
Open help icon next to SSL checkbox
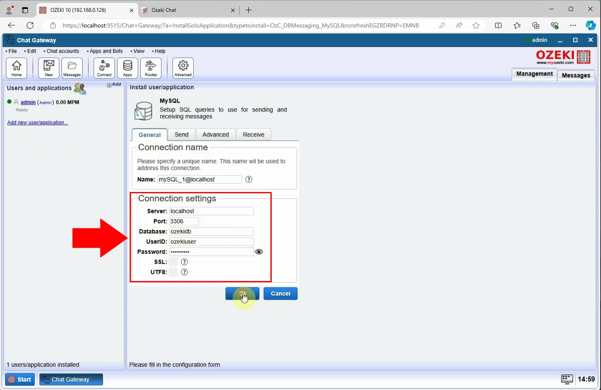(184, 262)
